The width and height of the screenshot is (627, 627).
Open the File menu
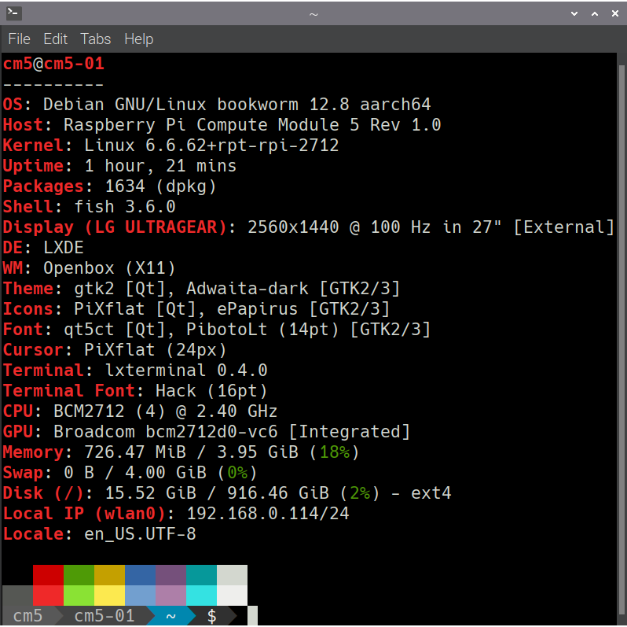[x=19, y=39]
